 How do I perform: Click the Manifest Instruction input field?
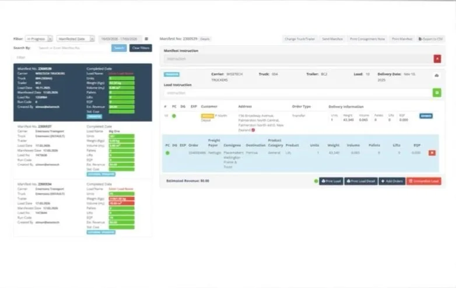tap(298, 59)
